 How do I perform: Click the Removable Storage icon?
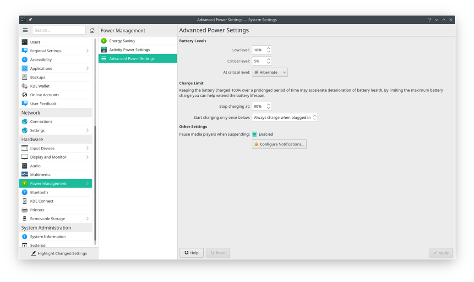tap(25, 219)
